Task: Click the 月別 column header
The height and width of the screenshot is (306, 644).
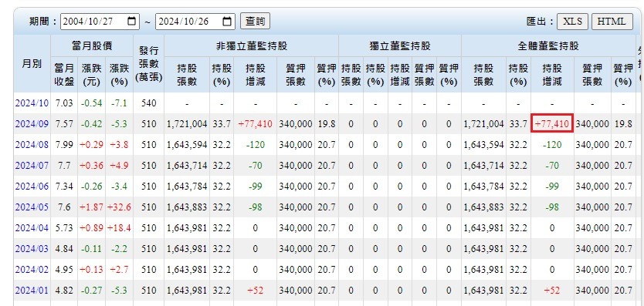Action: 32,63
